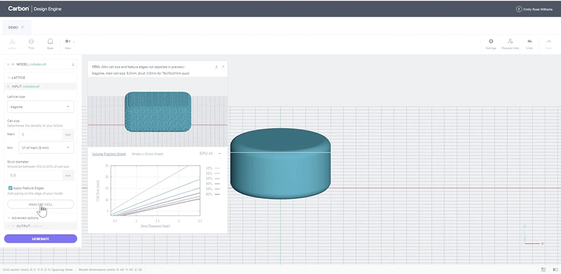Click the 60% legend line swatch
This screenshot has width=561, height=274.
pyautogui.click(x=217, y=194)
